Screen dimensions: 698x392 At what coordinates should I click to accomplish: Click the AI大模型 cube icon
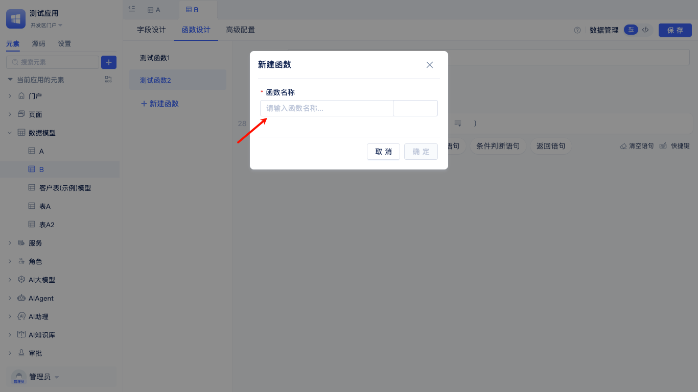(21, 280)
